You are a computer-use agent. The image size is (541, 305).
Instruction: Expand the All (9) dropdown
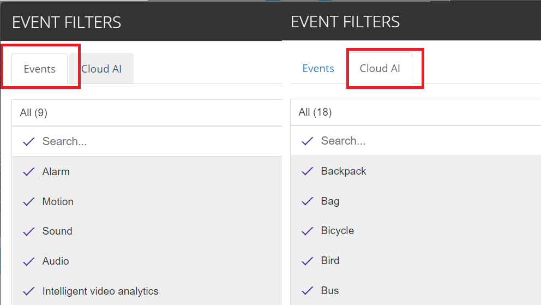146,113
